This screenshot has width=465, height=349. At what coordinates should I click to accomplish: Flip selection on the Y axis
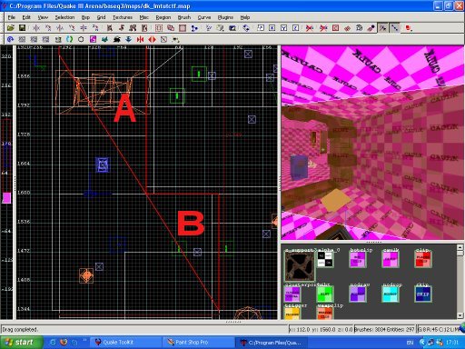[60, 28]
